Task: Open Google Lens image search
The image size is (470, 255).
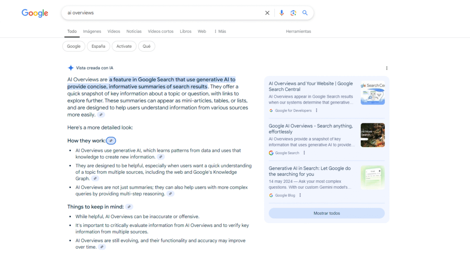Action: (x=293, y=13)
